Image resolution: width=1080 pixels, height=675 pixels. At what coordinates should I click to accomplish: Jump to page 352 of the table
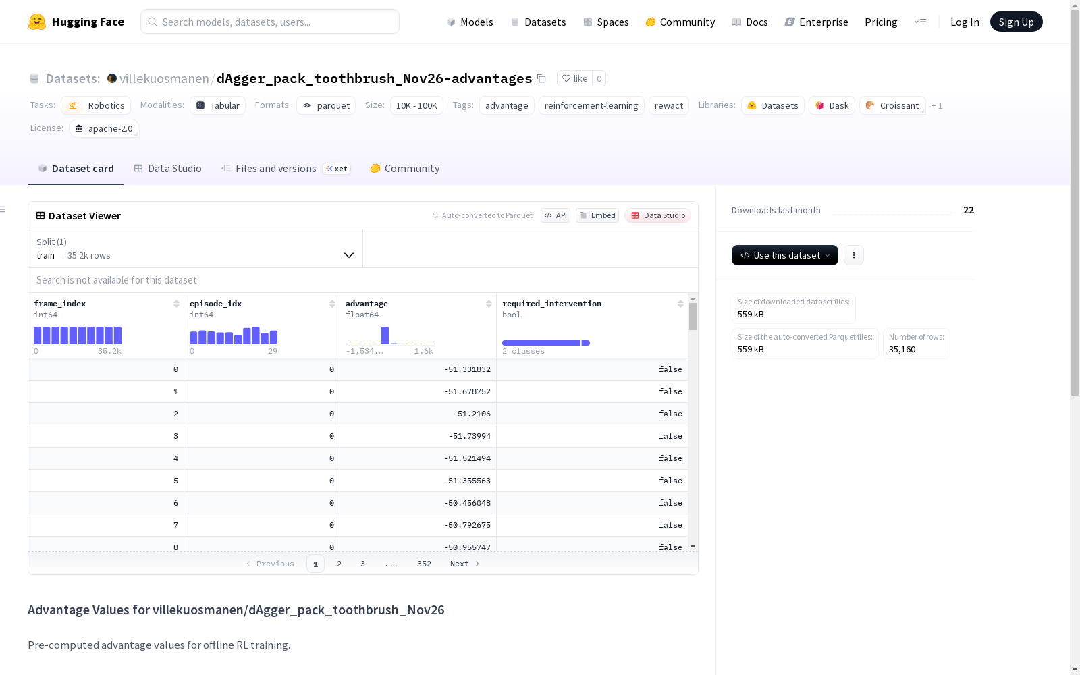(424, 564)
